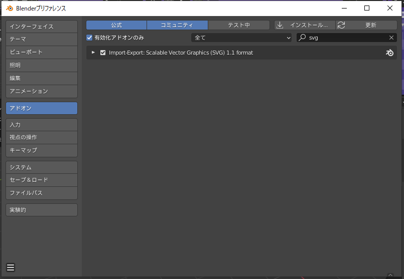404x279 pixels.
Task: Open the 全て category dropdown
Action: (x=241, y=38)
